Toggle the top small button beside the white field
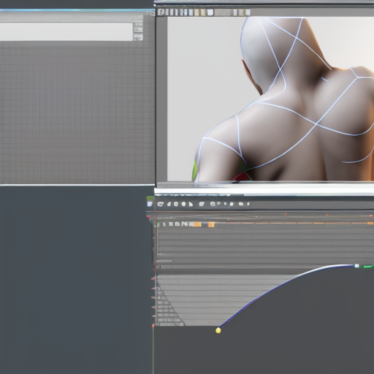 (138, 25)
